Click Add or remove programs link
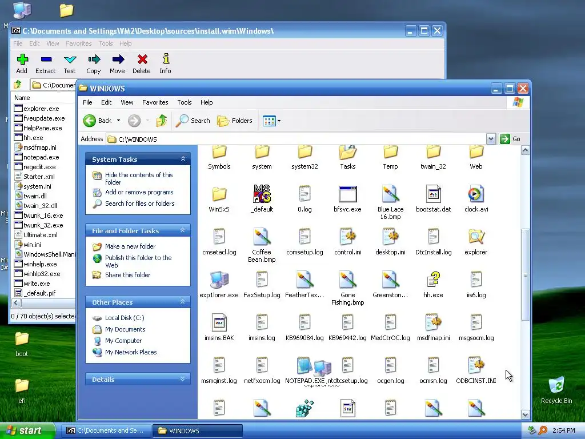The height and width of the screenshot is (439, 585). [x=139, y=192]
